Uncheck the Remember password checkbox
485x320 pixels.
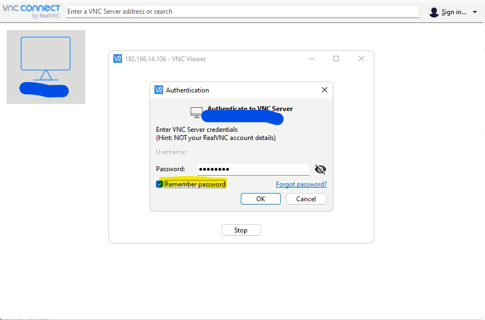point(160,184)
